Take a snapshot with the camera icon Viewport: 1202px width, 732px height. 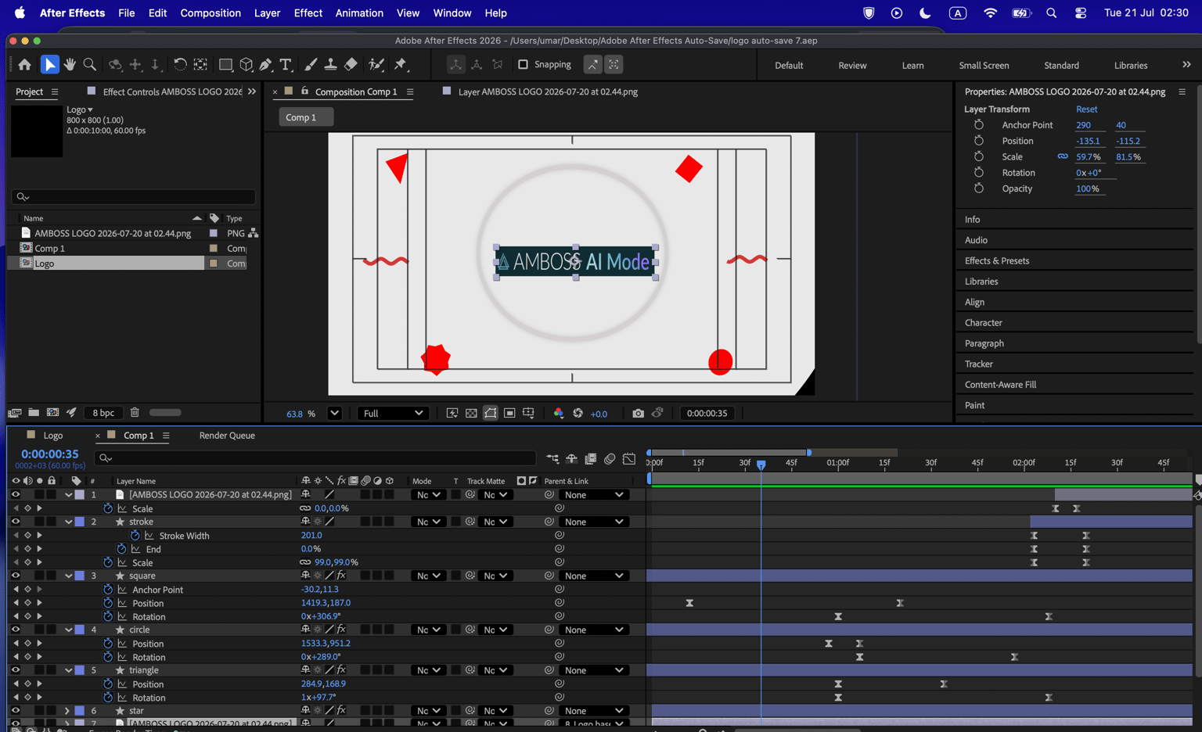pyautogui.click(x=638, y=414)
